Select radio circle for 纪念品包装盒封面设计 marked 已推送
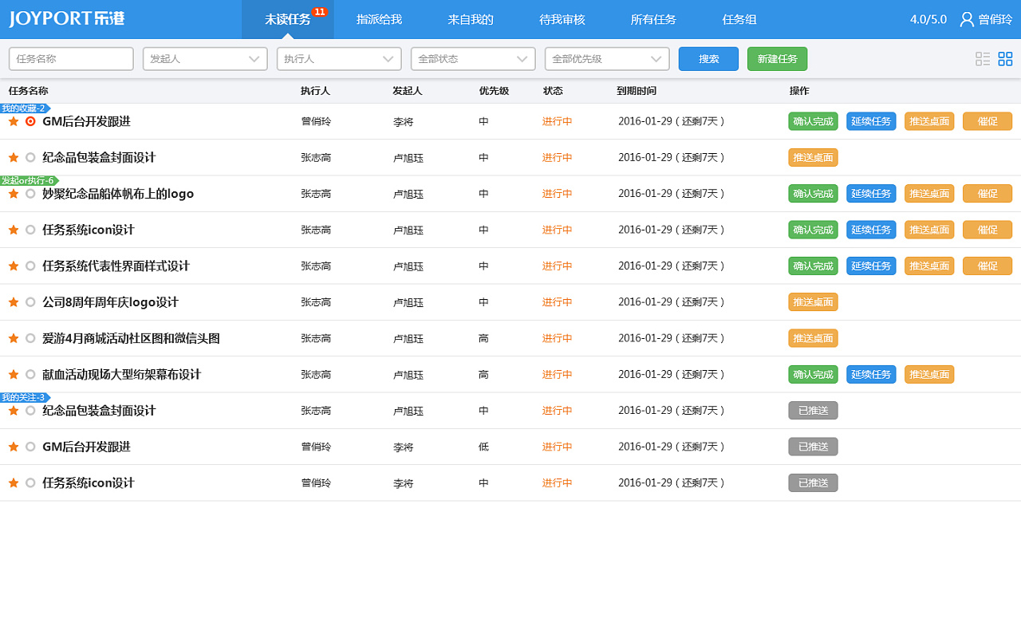The image size is (1021, 638). [30, 411]
